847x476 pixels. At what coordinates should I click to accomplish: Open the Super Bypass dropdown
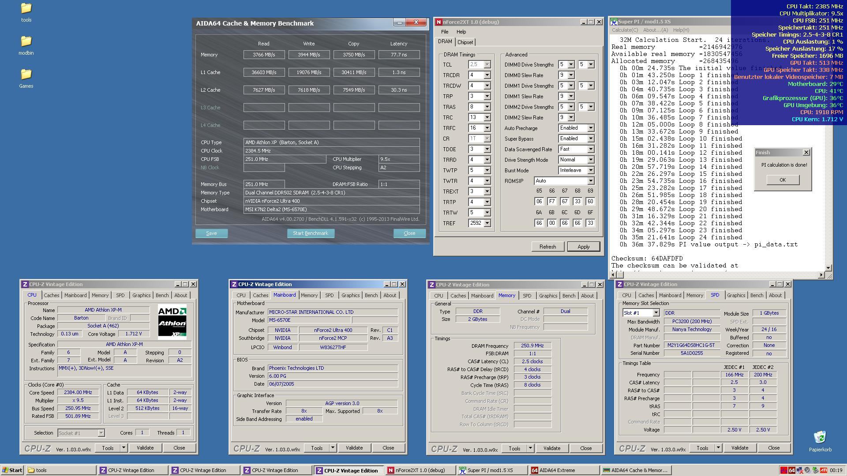[x=591, y=139]
